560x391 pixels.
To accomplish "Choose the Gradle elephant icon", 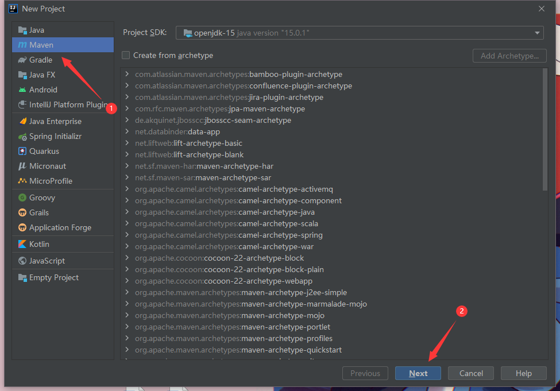I will click(22, 60).
